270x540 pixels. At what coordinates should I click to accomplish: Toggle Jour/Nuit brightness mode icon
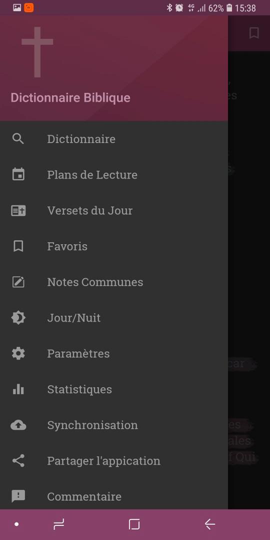[18, 318]
